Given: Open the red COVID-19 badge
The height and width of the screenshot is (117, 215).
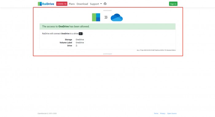Looking at the screenshot, I should (62, 4).
